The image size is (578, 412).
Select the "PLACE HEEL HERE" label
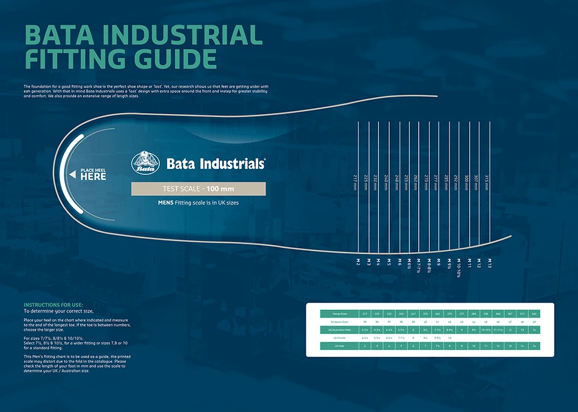tap(93, 174)
